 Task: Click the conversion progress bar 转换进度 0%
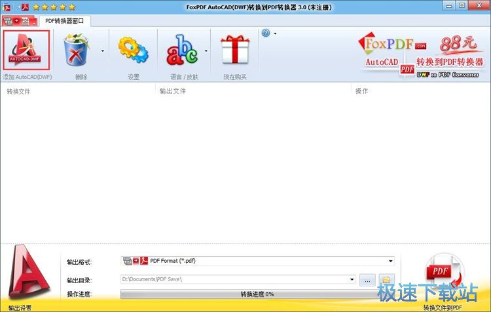pyautogui.click(x=257, y=294)
